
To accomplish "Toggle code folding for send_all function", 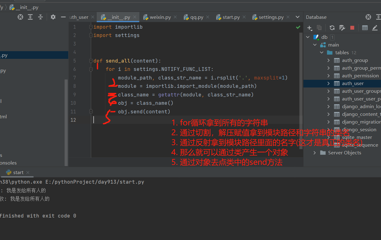I will (91, 61).
